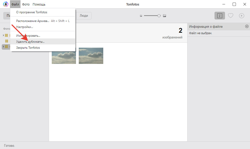Select the first folder grid icon
This screenshot has width=250, height=149.
click(x=6, y=35)
